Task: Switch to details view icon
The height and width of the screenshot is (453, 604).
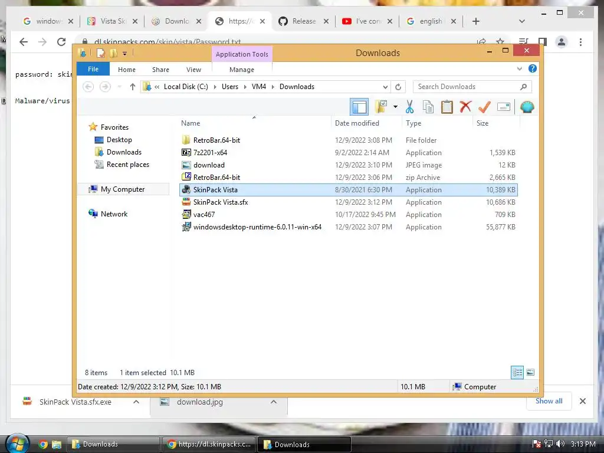Action: pos(517,372)
